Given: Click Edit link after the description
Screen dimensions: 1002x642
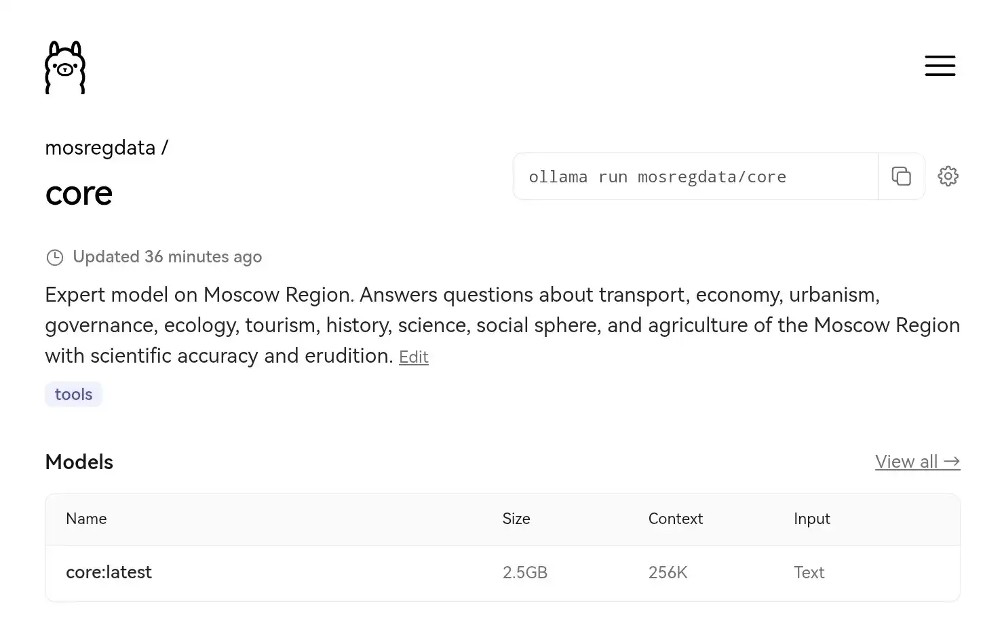Looking at the screenshot, I should pos(413,357).
